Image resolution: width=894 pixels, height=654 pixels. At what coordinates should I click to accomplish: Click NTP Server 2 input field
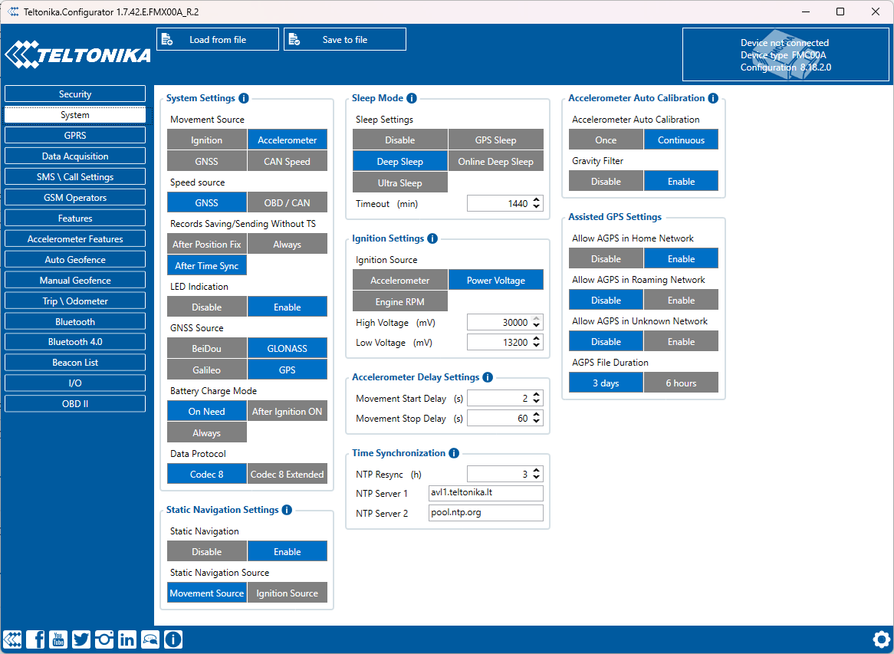pyautogui.click(x=485, y=513)
